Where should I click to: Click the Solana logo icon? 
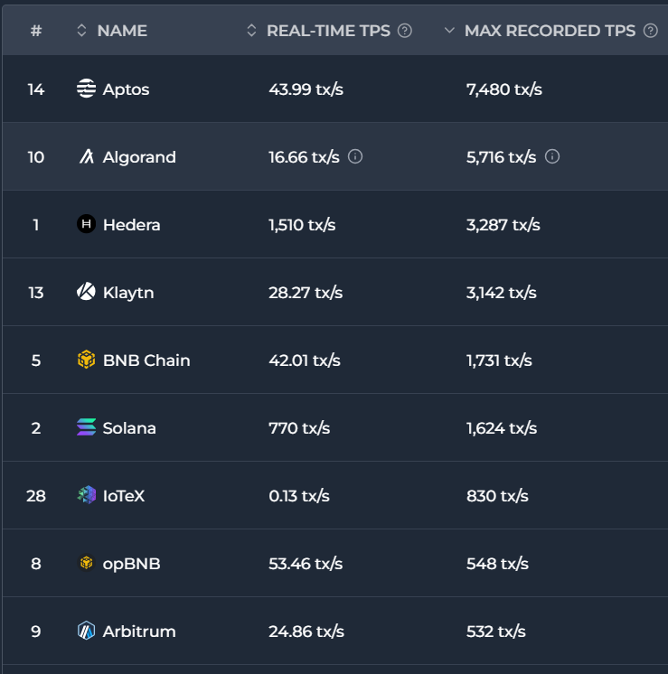point(86,427)
